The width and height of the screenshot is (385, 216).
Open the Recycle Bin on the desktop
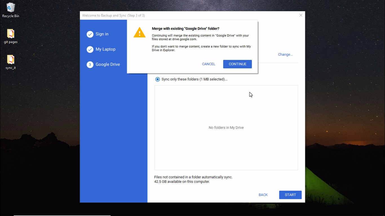[10, 8]
